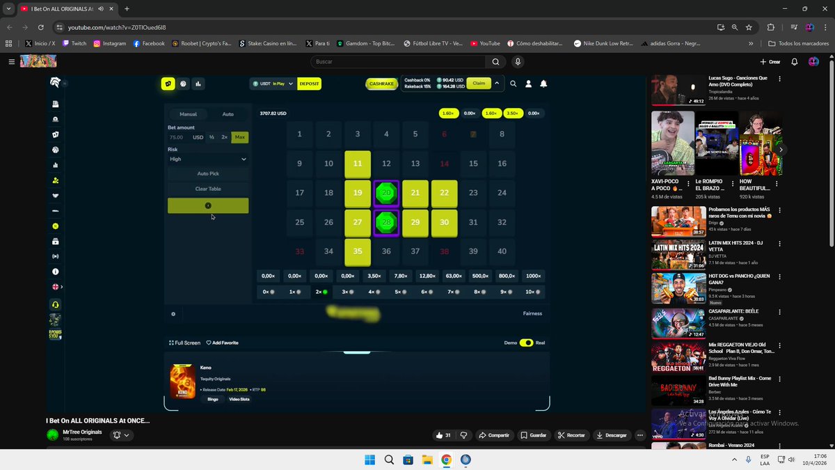
Task: Click the YouTube search magnifier button
Action: point(495,62)
